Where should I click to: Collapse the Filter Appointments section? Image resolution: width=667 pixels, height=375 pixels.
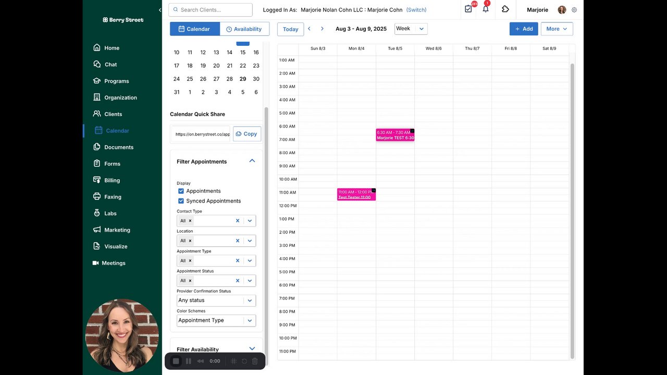[252, 161]
